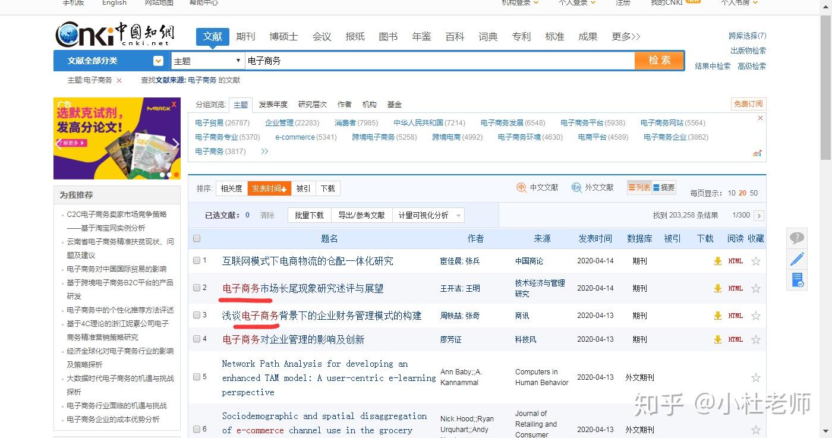Click into the search keyword input field

[x=440, y=61]
